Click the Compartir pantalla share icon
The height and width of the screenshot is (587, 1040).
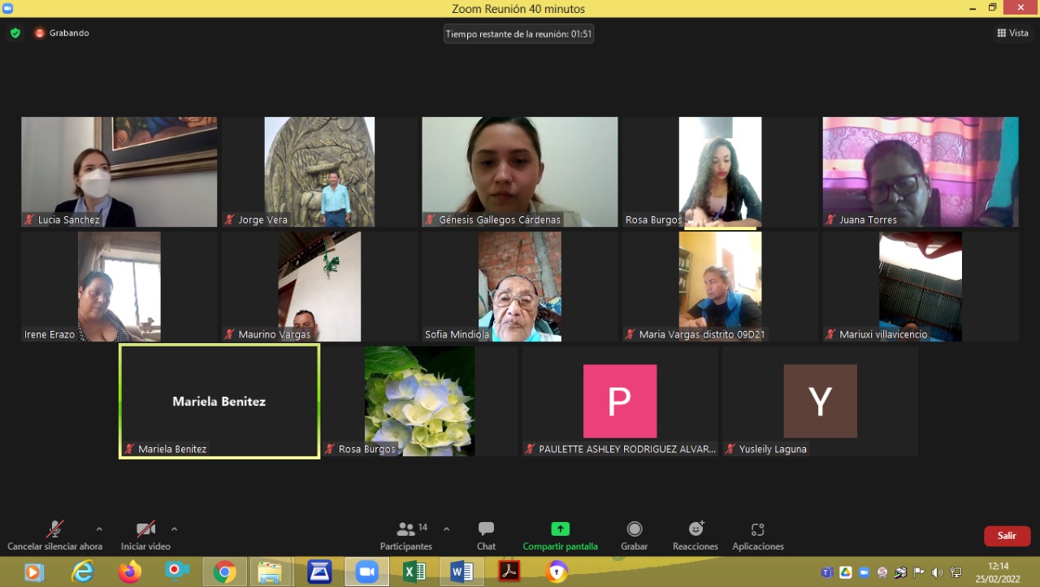[x=560, y=529]
